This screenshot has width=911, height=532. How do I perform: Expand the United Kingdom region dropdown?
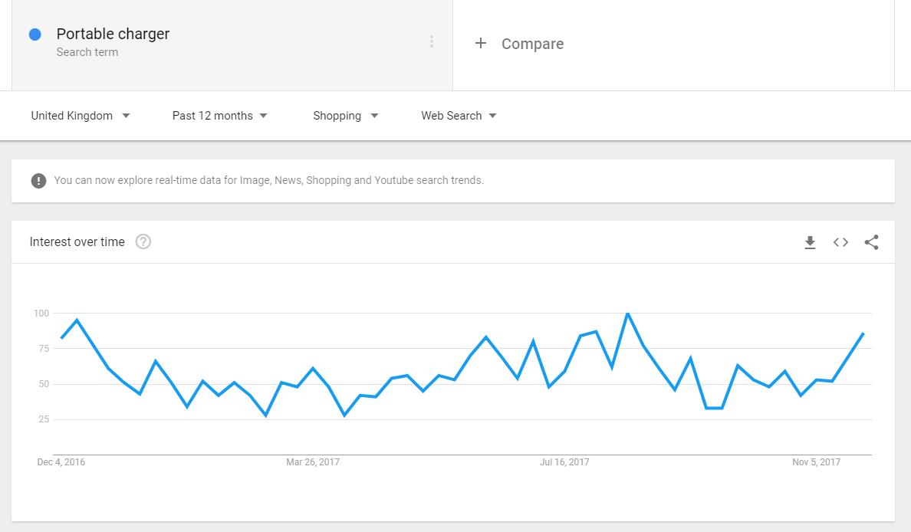tap(81, 116)
